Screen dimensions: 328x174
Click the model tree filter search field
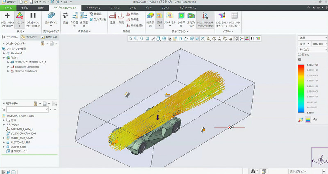click(27, 109)
